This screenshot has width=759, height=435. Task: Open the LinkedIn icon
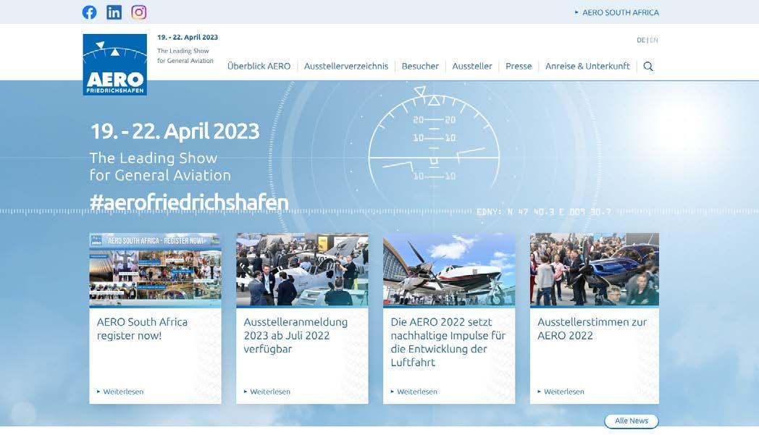point(114,12)
